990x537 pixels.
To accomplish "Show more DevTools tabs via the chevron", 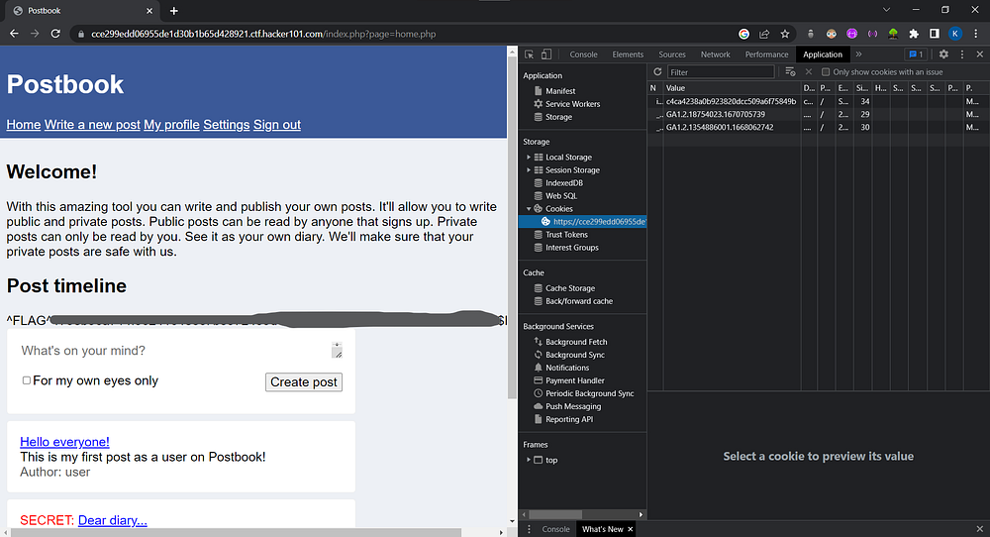I will click(x=858, y=54).
